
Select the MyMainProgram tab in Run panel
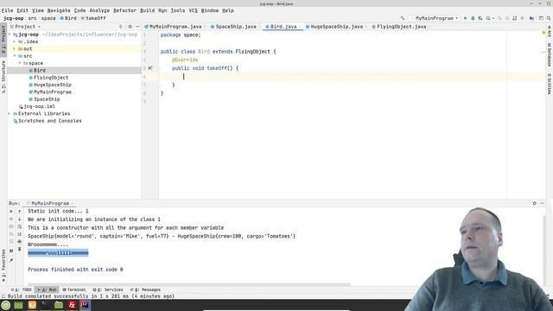49,204
